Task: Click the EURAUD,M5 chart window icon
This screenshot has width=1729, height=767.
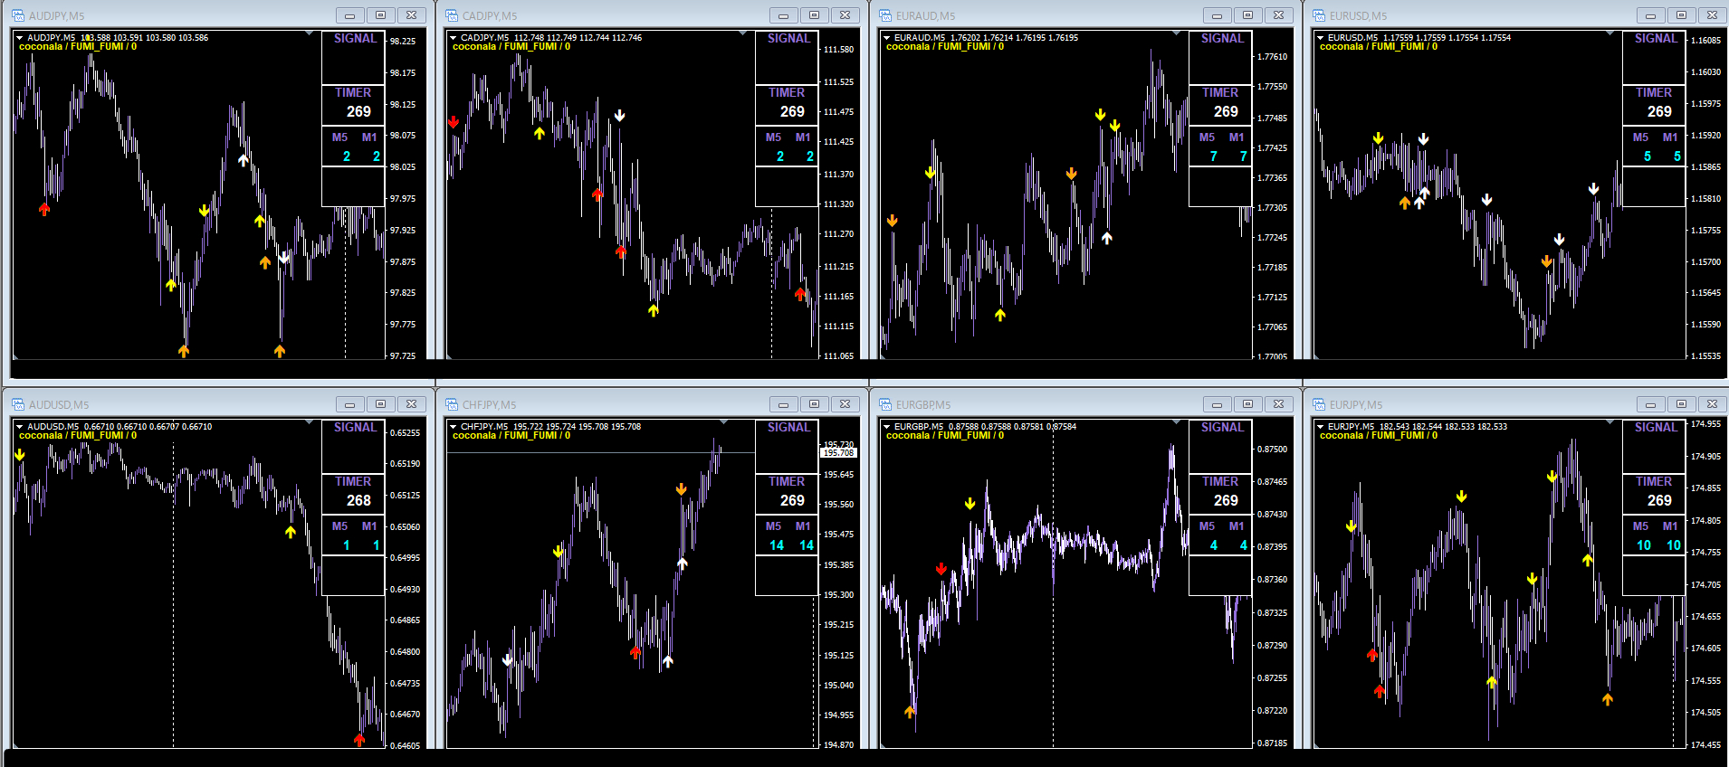Action: (884, 15)
